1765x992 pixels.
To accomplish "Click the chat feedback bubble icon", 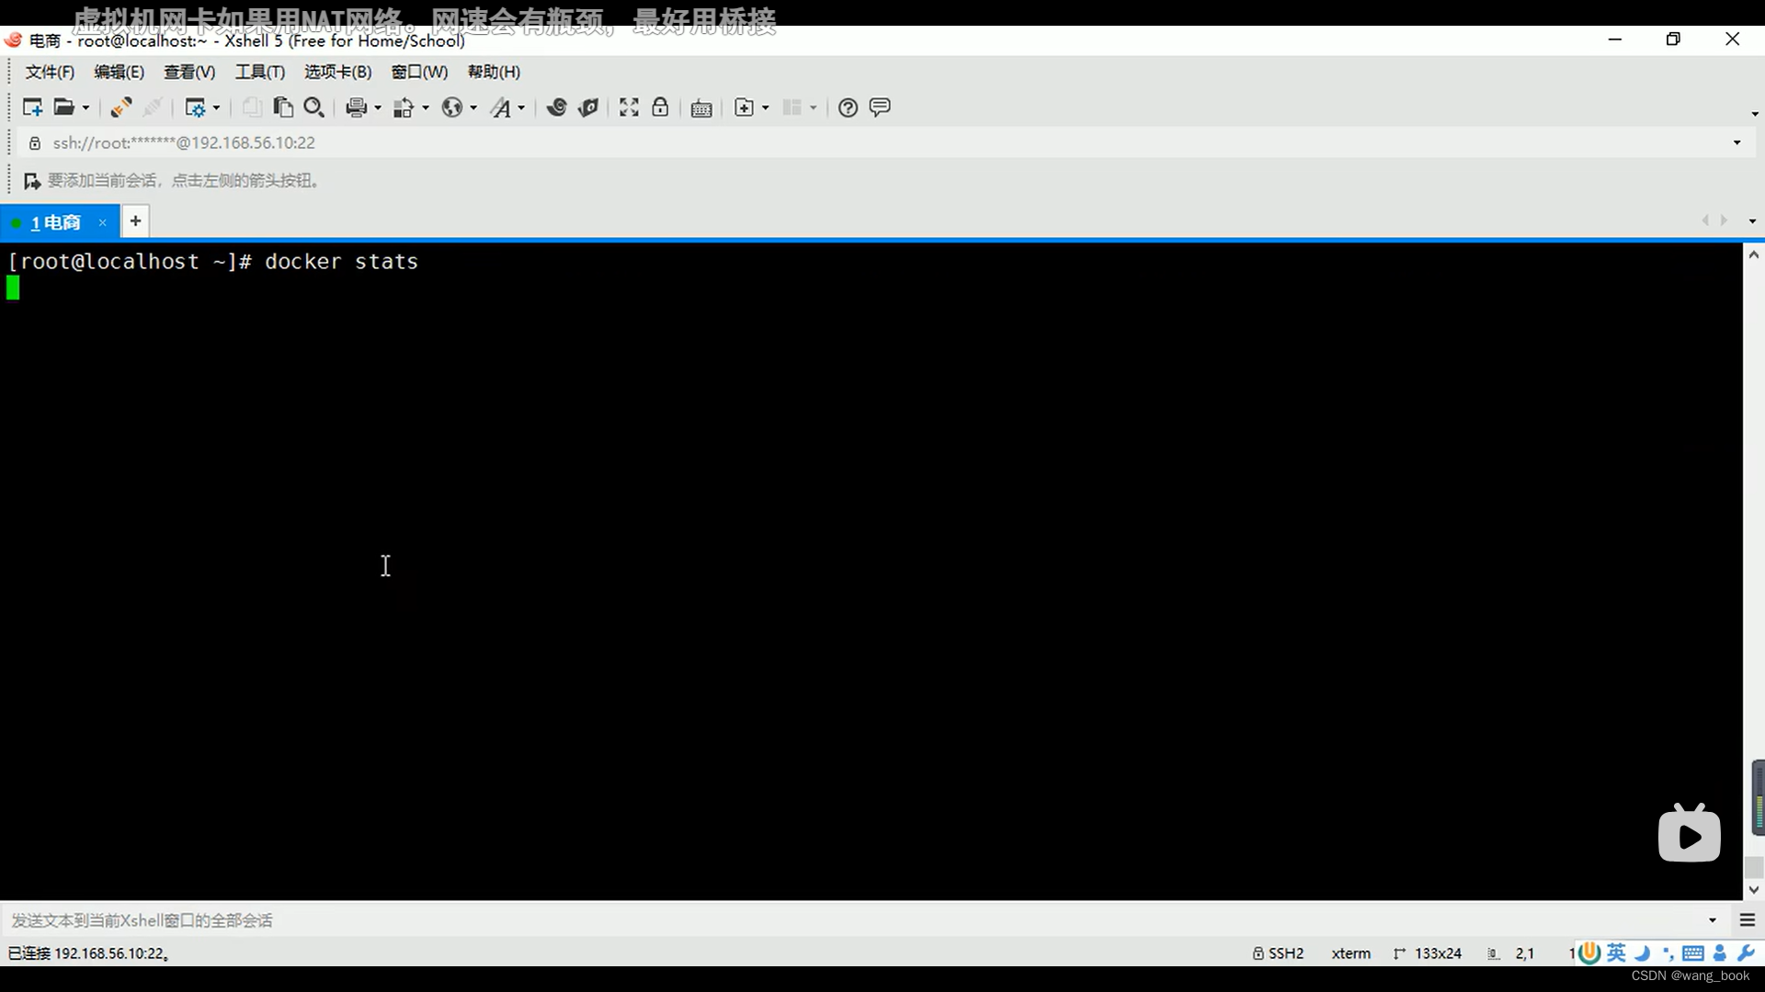I will click(880, 107).
